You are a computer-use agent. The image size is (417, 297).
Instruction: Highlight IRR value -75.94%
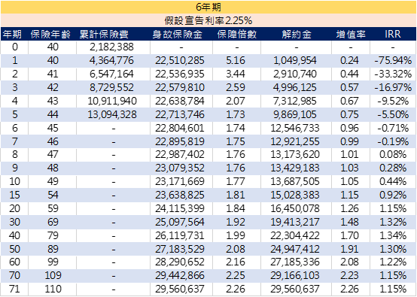393,61
